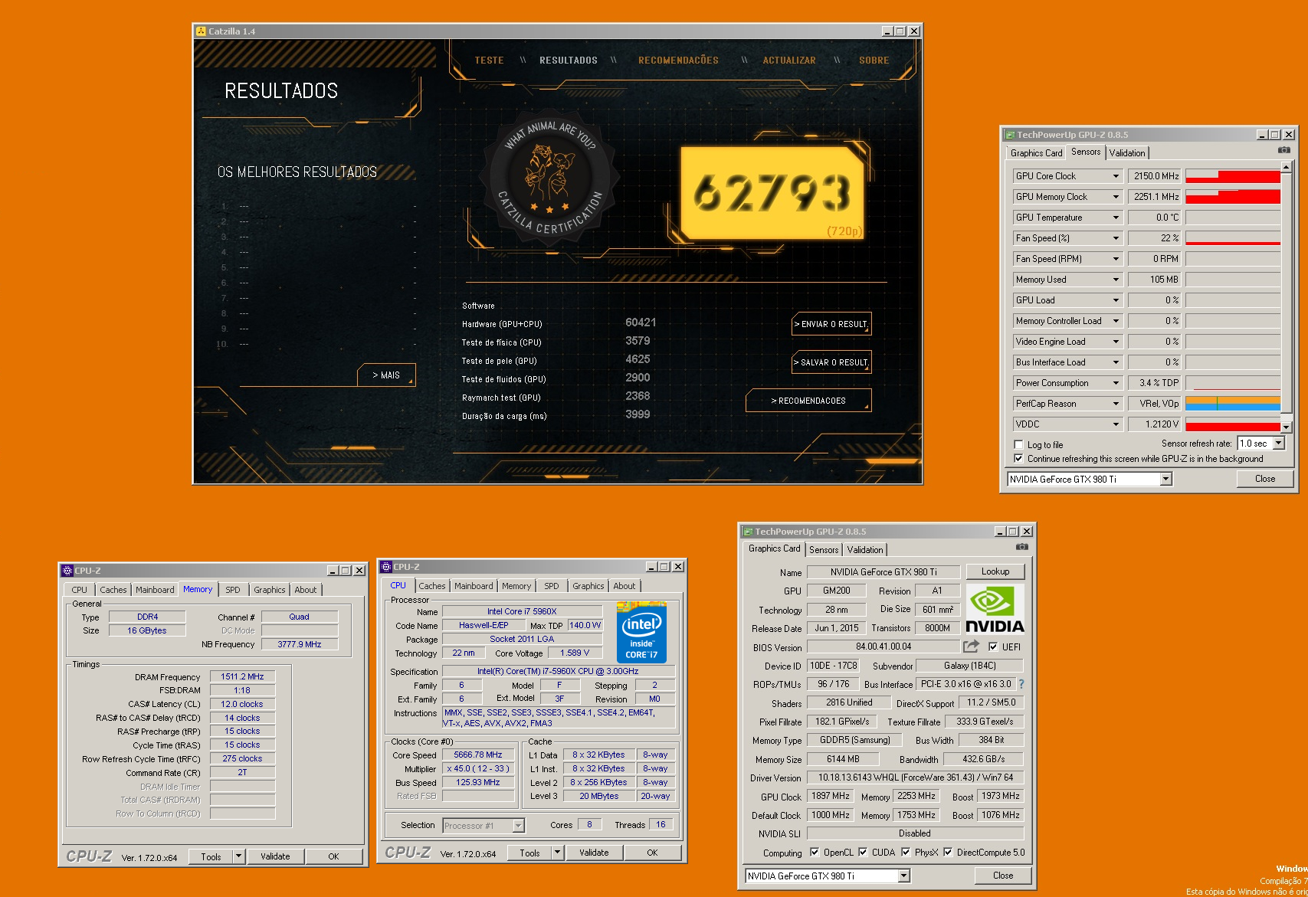The image size is (1308, 897).
Task: Click the BIOS share/export arrow icon in GPU-Z
Action: tap(971, 647)
